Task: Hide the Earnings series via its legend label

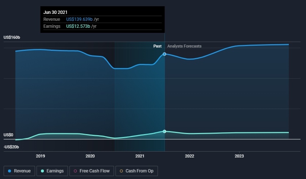Action: (55, 171)
